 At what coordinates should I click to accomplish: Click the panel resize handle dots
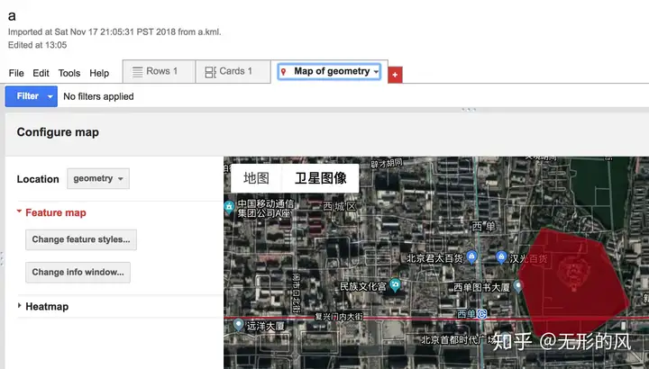tap(469, 110)
